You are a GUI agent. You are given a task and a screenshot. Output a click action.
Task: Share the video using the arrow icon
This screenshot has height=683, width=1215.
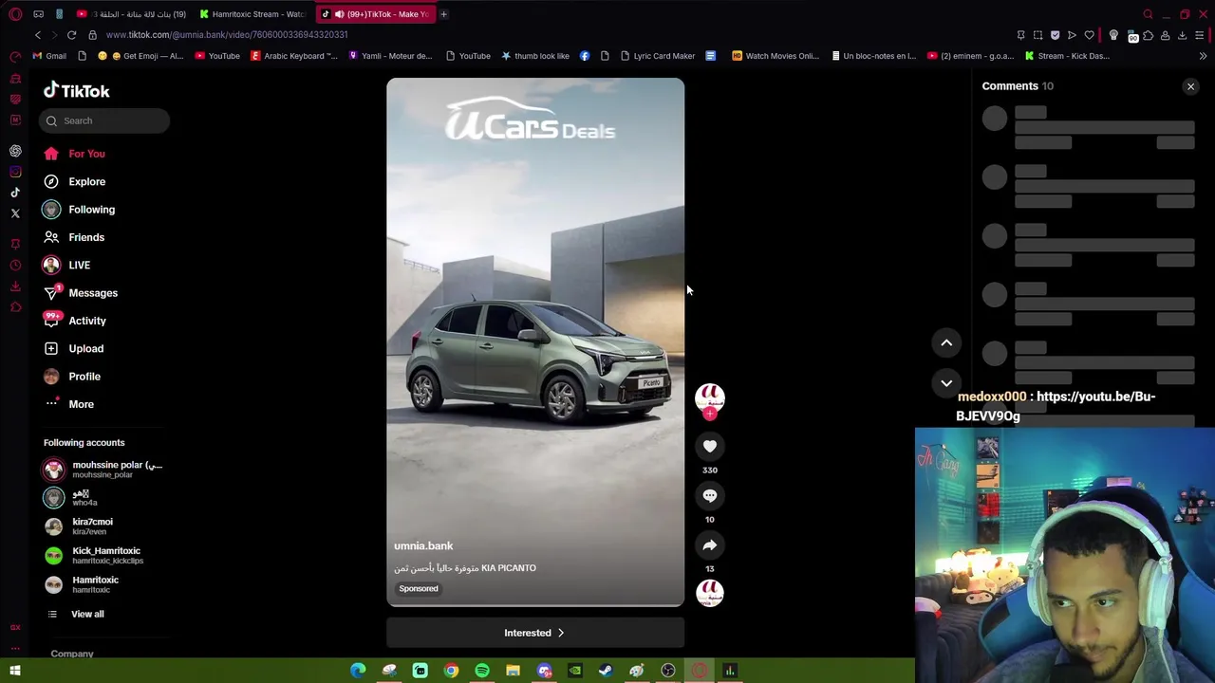[x=710, y=545]
